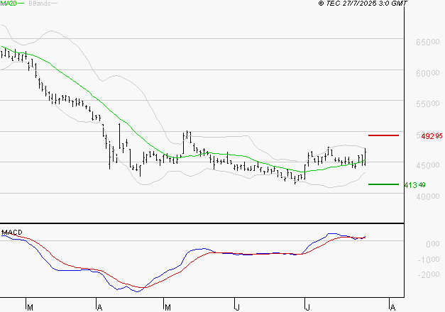Click the first A month marker on x-axis
Screen dimensions: 445x312
(98, 308)
